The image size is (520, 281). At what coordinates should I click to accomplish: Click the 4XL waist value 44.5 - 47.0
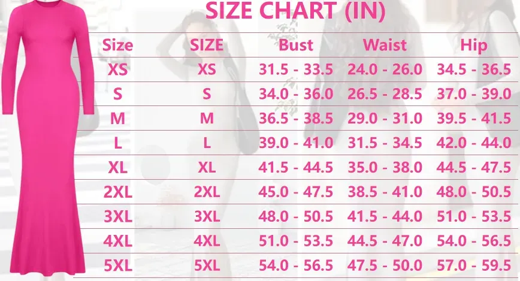385,241
